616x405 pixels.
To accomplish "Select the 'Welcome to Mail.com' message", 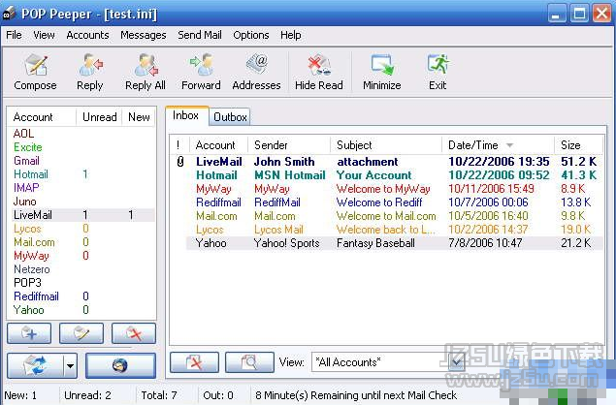I will pos(387,216).
